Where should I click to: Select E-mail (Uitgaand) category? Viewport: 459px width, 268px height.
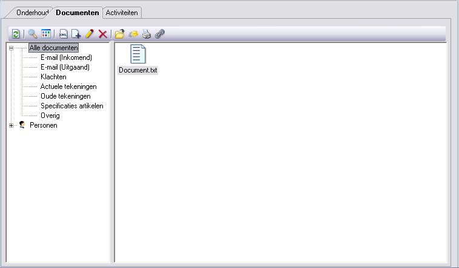click(x=65, y=67)
